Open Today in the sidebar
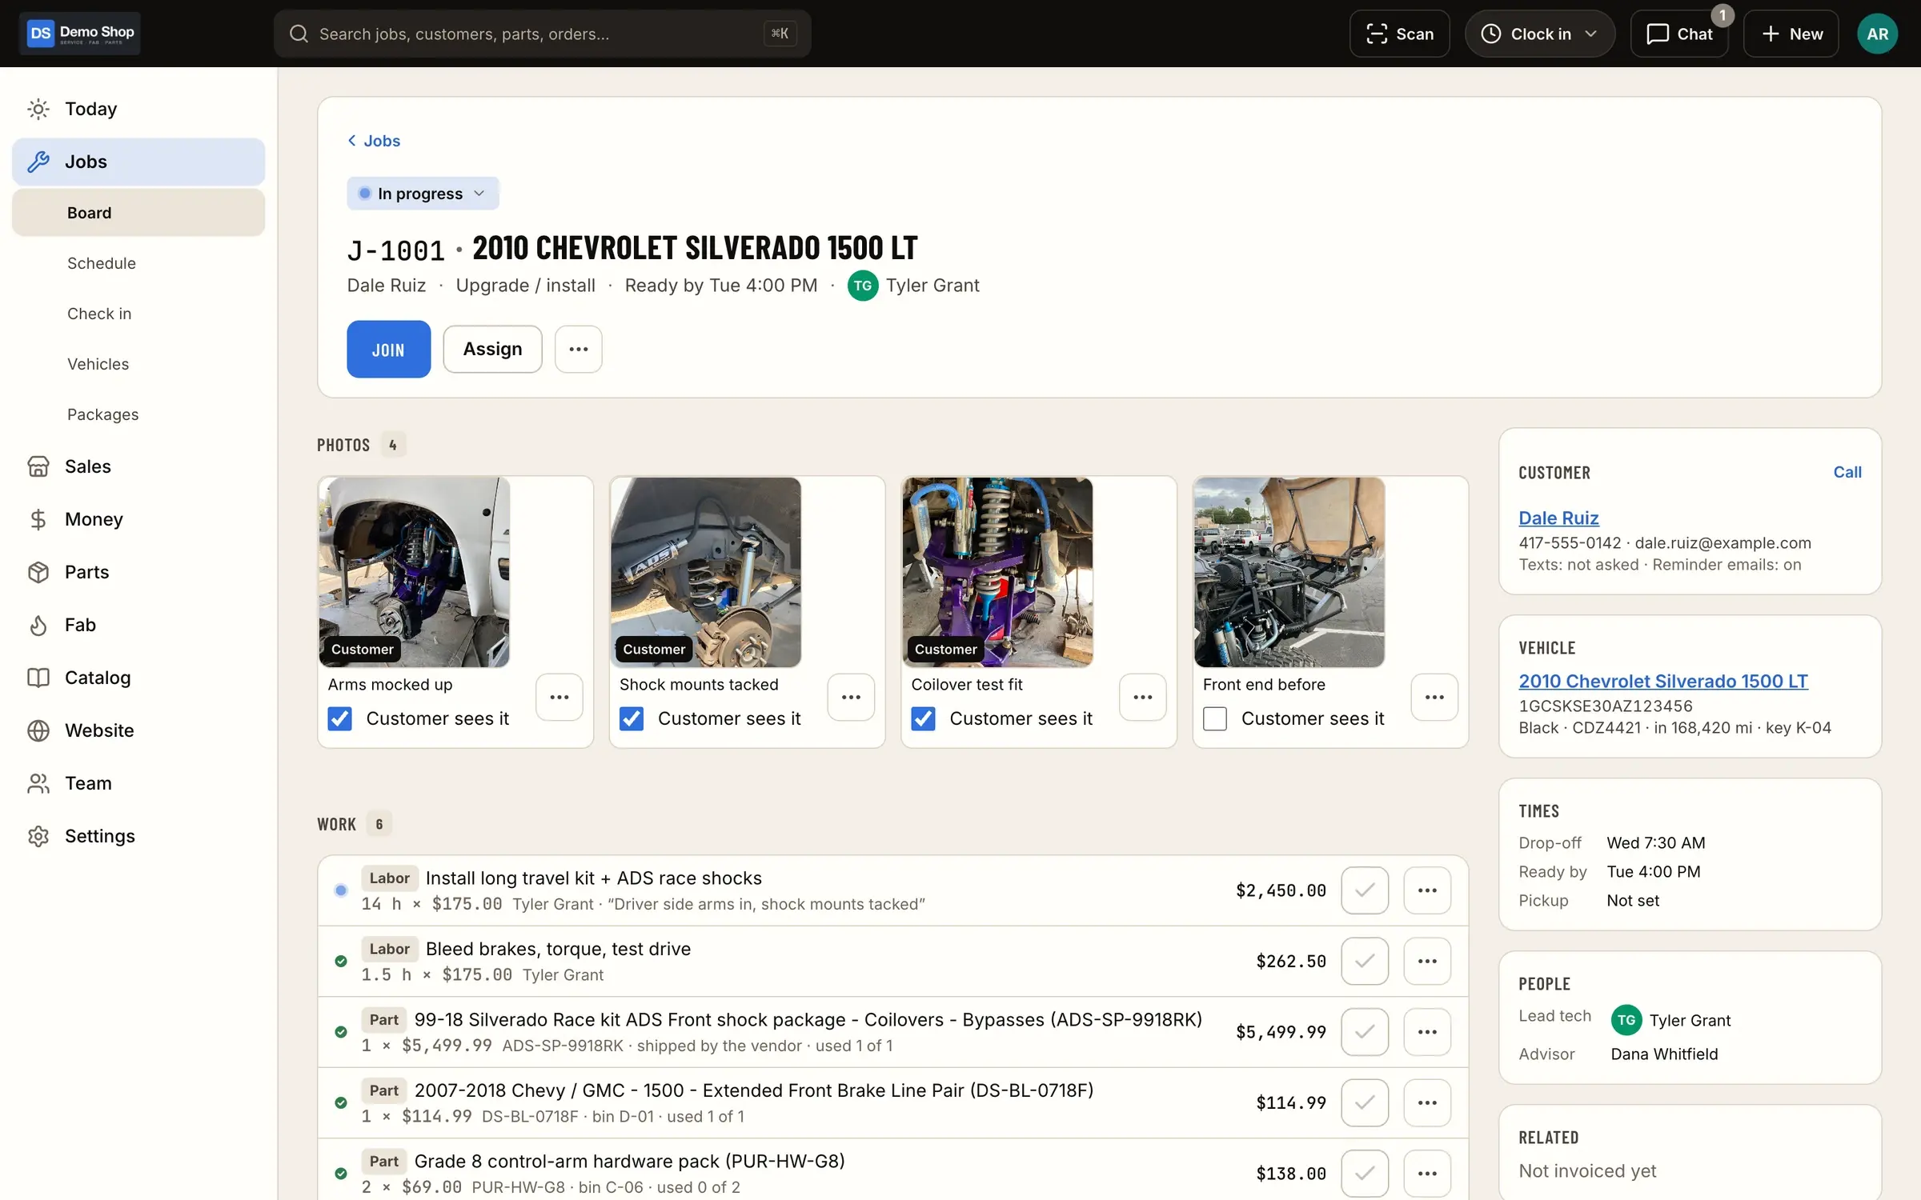This screenshot has height=1200, width=1921. coord(138,109)
